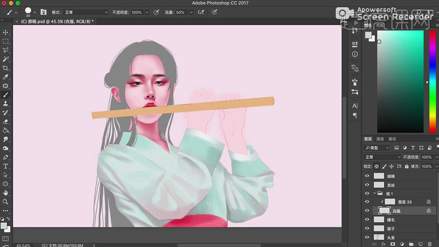Select the Magic Wand tool
The width and height of the screenshot is (439, 247).
click(x=5, y=59)
